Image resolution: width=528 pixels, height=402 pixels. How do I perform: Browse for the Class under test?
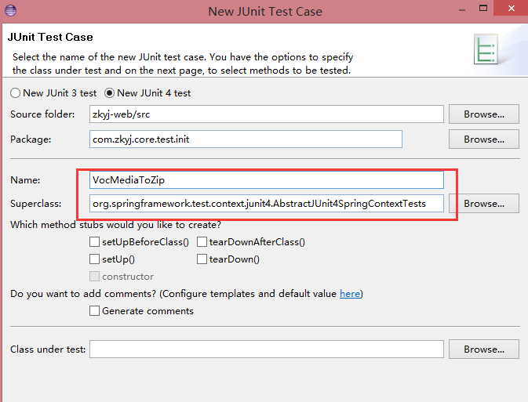pos(483,349)
